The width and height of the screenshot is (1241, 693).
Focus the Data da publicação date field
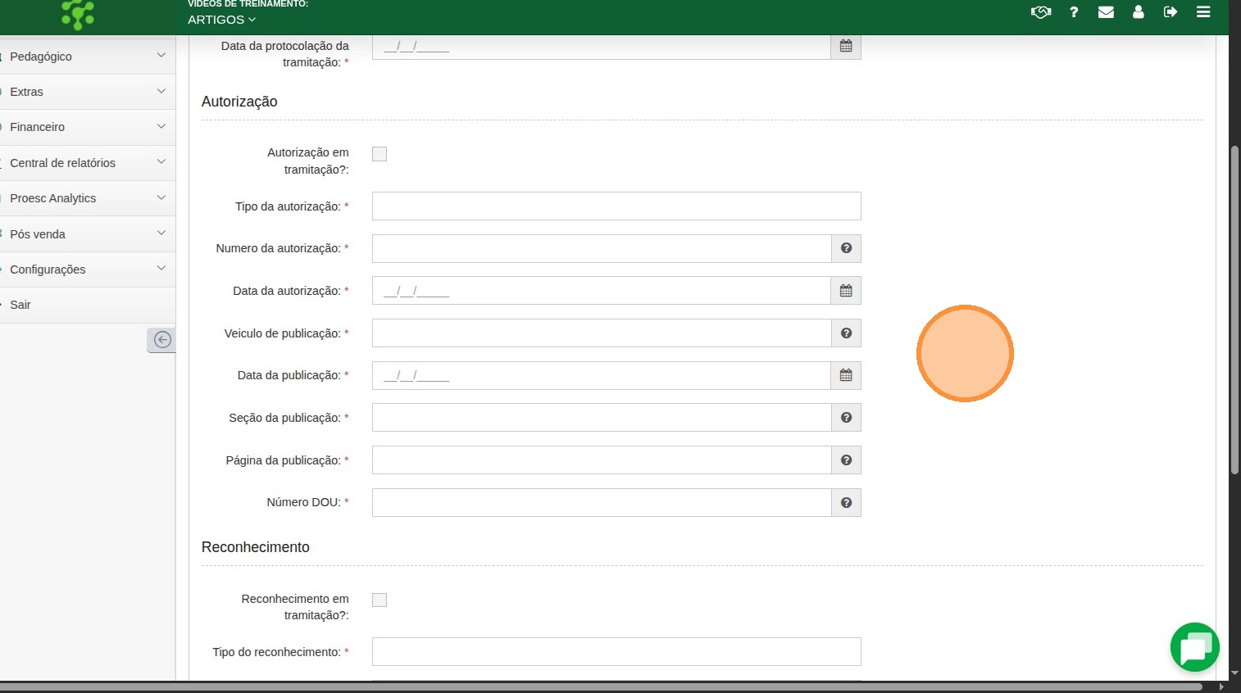602,375
